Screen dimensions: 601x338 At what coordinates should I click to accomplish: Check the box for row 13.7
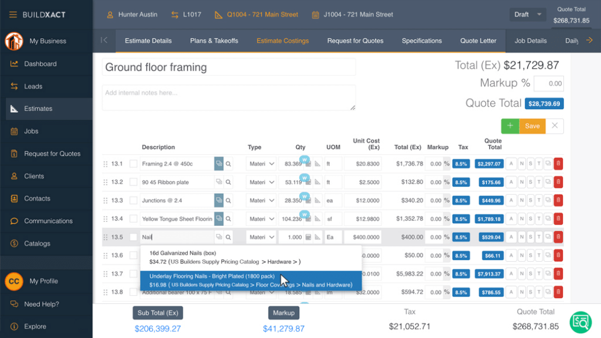coord(133,274)
